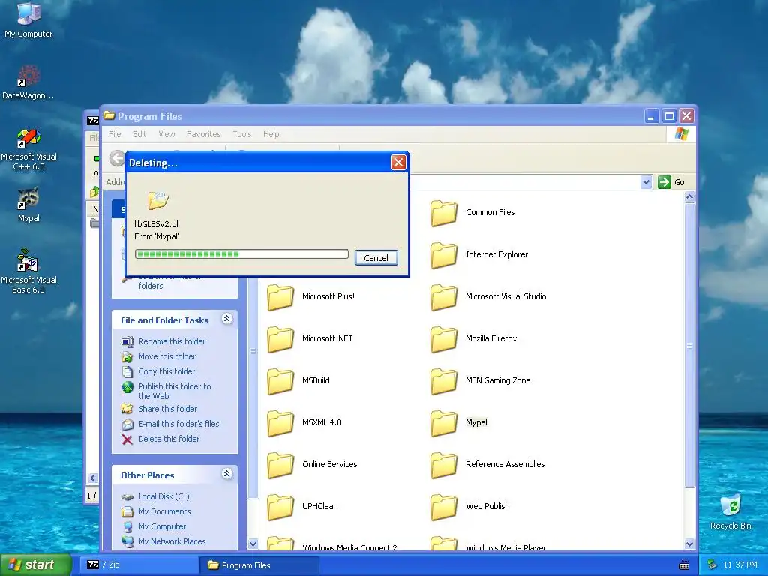Open the Edit menu
The image size is (768, 576).
(139, 134)
